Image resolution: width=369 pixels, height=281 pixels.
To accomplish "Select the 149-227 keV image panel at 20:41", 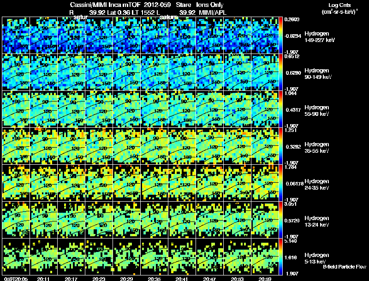I will click(182, 35).
